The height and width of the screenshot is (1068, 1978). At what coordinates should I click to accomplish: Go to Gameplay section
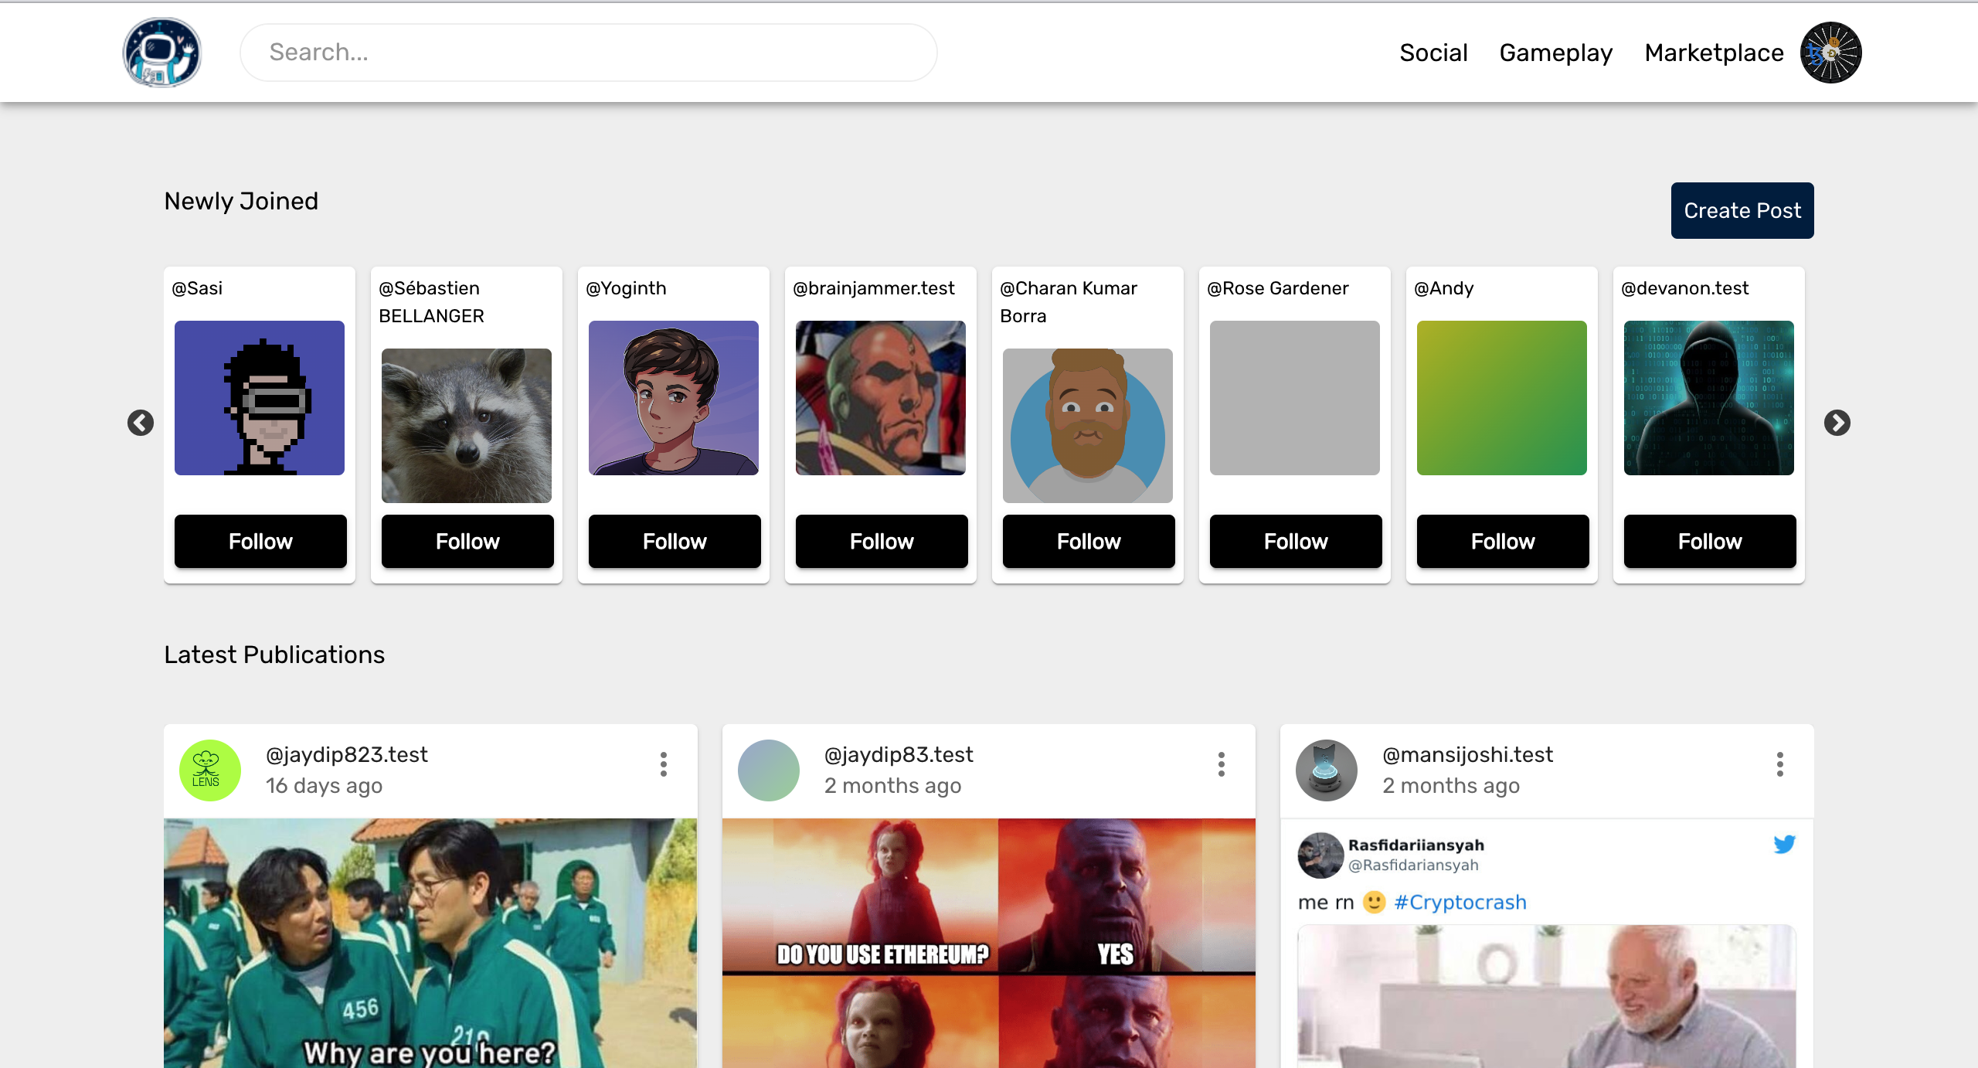1555,53
